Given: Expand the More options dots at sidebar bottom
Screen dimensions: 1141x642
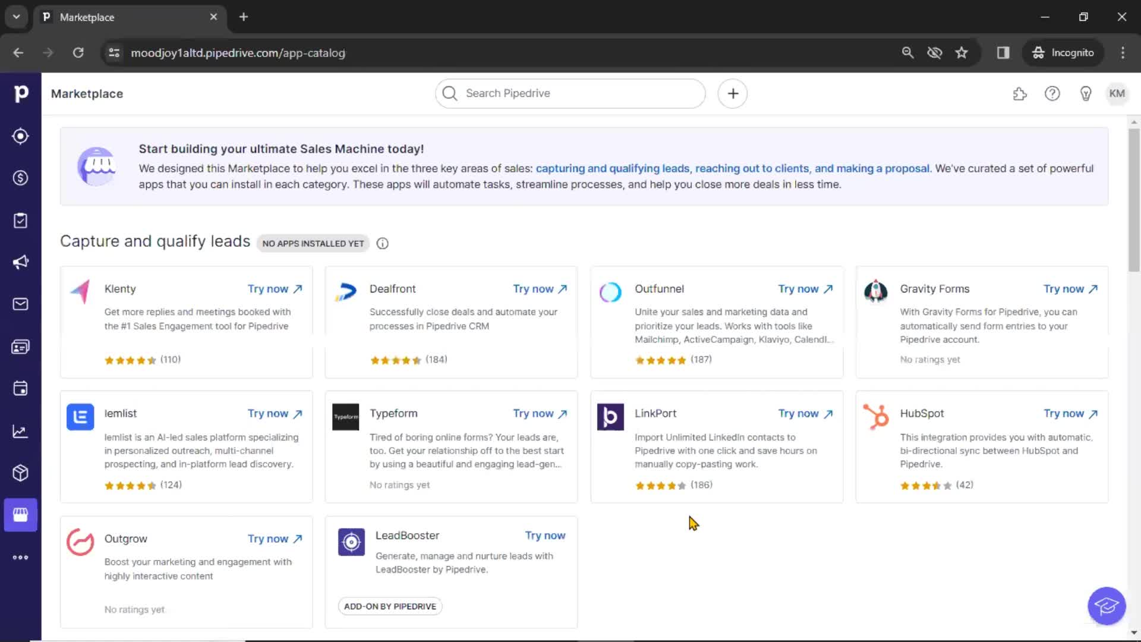Looking at the screenshot, I should pos(20,558).
